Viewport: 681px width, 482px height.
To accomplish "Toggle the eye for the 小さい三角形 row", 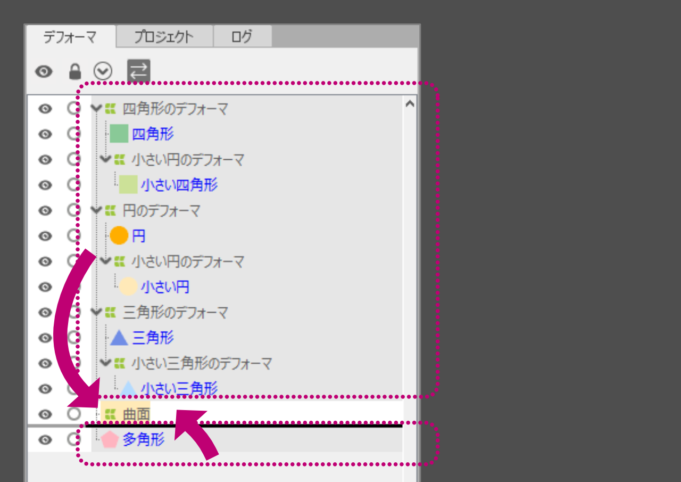I will tap(45, 389).
